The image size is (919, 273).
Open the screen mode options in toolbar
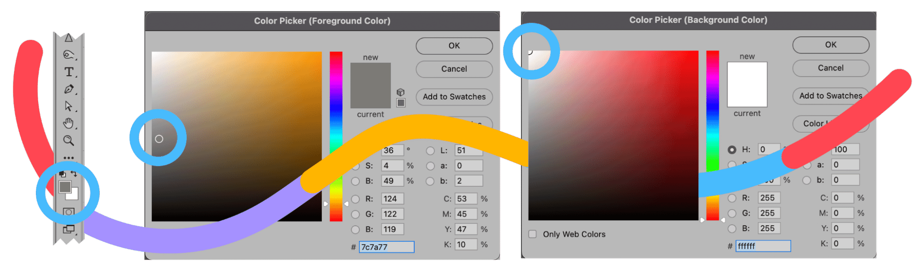tap(68, 229)
